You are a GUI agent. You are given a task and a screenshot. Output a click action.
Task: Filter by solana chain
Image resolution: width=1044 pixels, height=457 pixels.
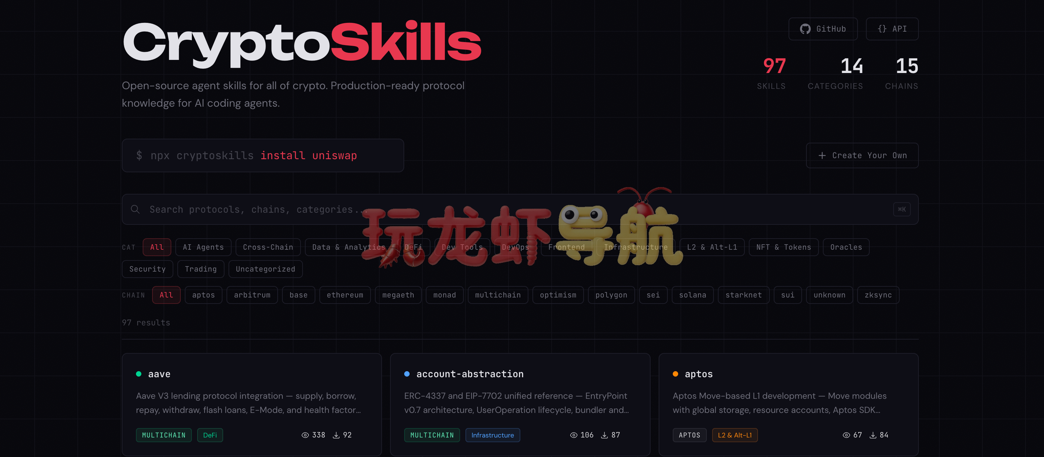tap(693, 295)
